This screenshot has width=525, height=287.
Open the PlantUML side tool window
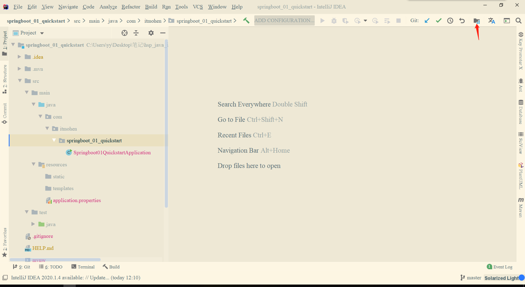coord(521,176)
